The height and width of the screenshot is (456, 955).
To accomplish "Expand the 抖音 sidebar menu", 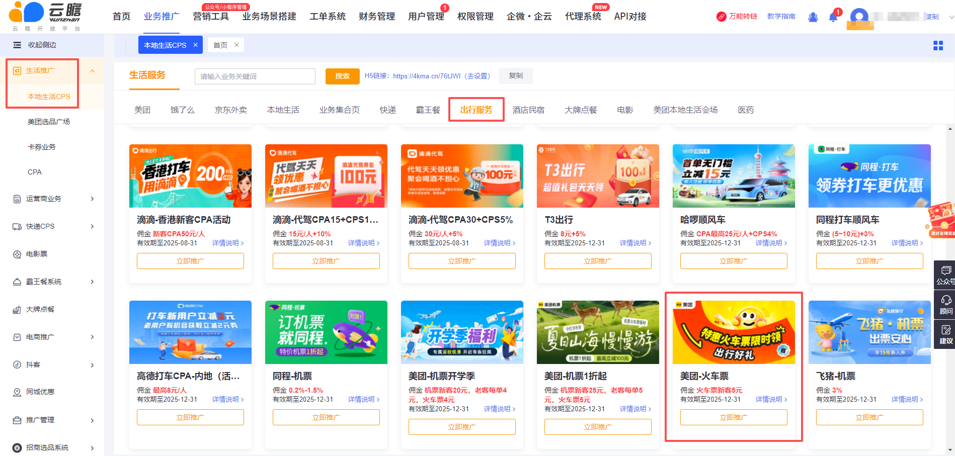I will tap(92, 365).
